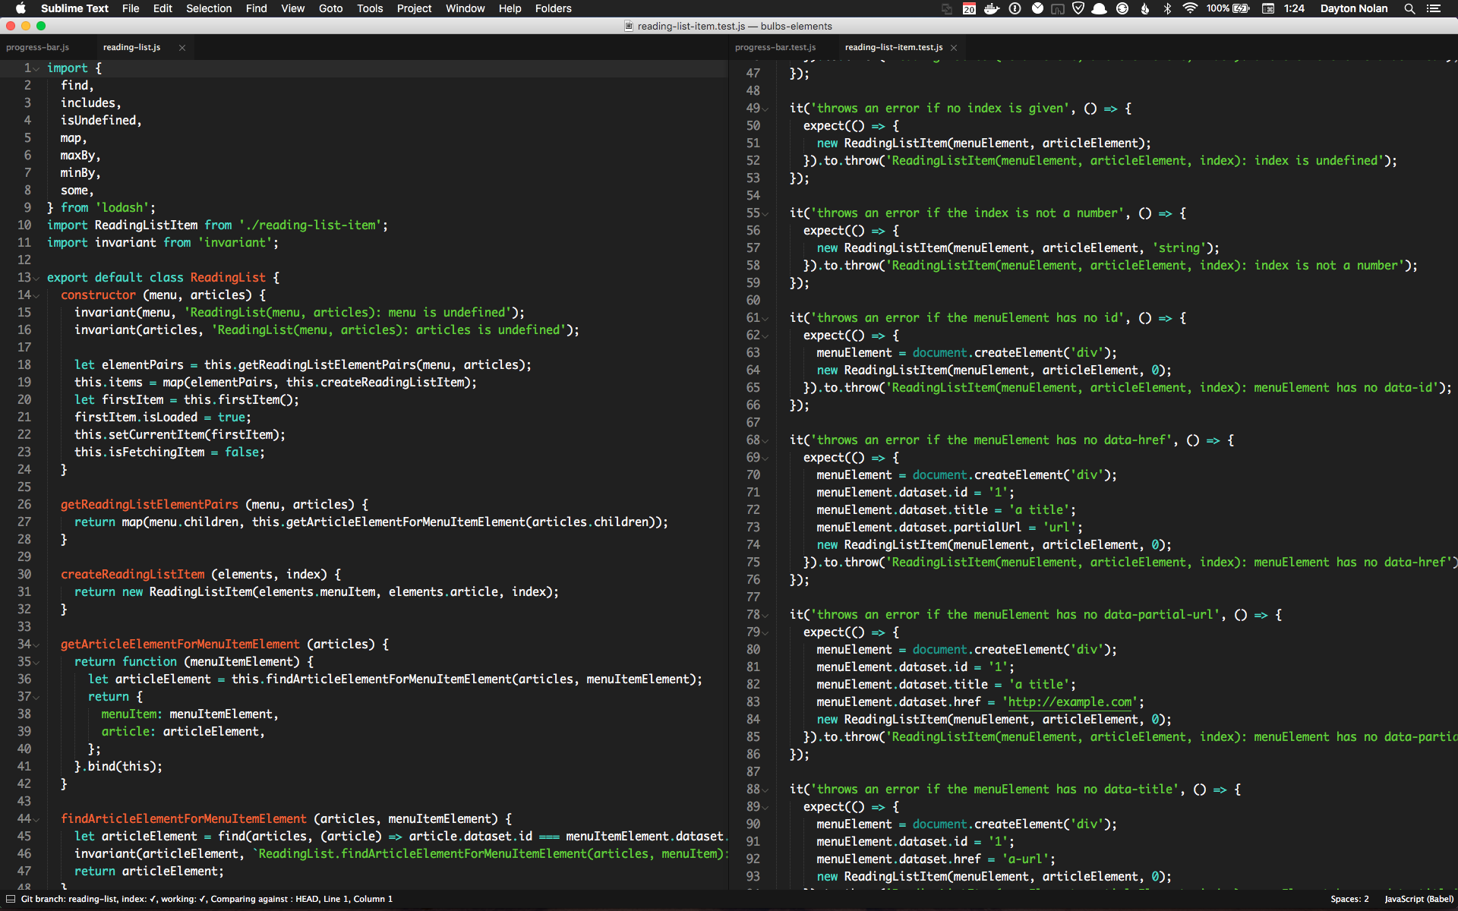This screenshot has width=1458, height=911.
Task: Fold the test block at line 49
Action: (x=765, y=109)
